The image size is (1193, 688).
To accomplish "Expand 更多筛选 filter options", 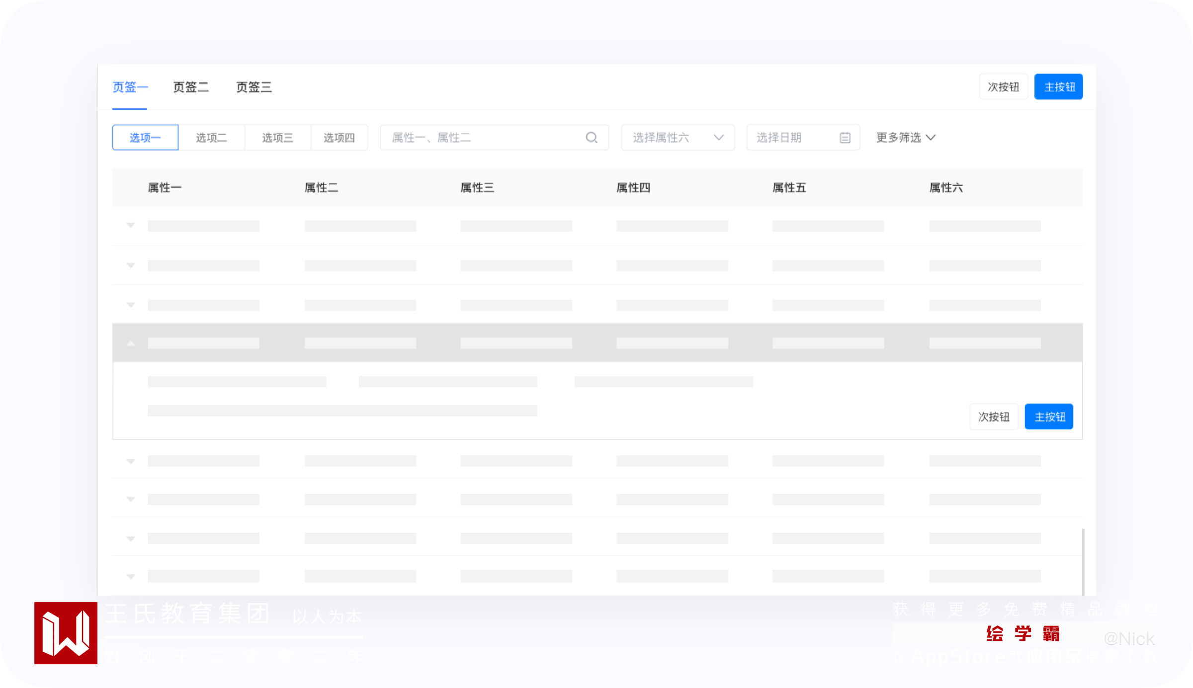I will 905,138.
